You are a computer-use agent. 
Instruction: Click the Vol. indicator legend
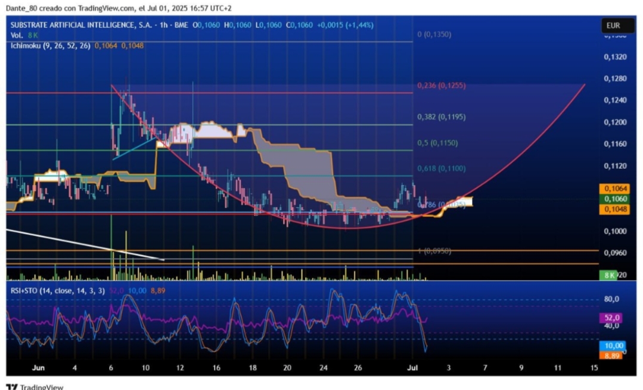(x=24, y=35)
